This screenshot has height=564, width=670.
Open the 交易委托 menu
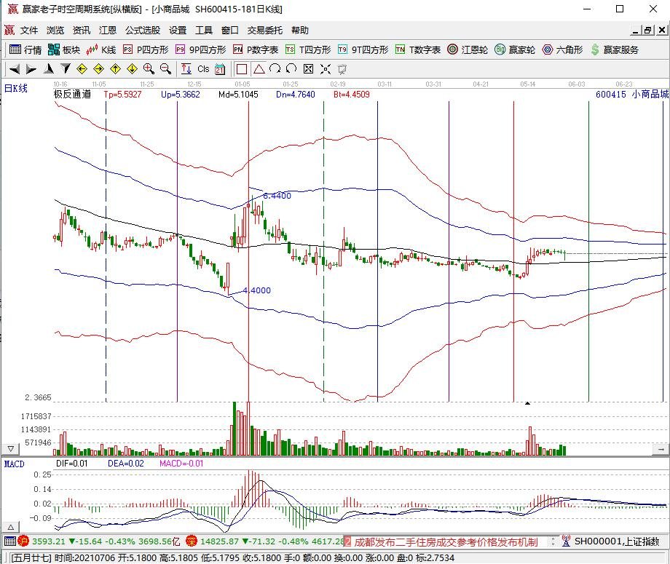tap(265, 31)
